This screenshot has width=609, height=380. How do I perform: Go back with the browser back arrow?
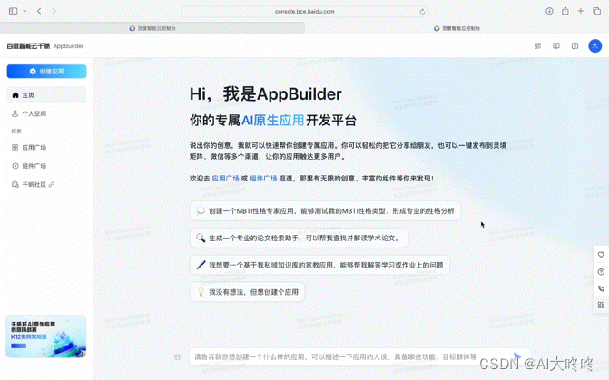tap(39, 11)
